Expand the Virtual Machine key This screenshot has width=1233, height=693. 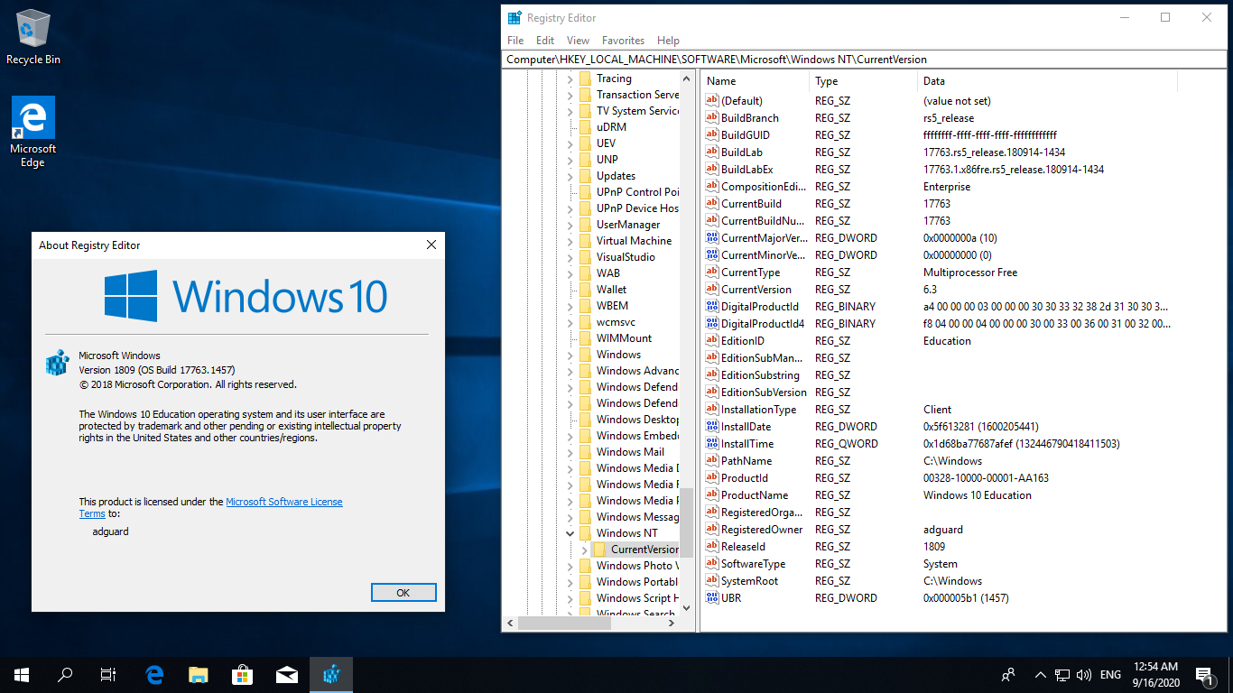pyautogui.click(x=570, y=241)
